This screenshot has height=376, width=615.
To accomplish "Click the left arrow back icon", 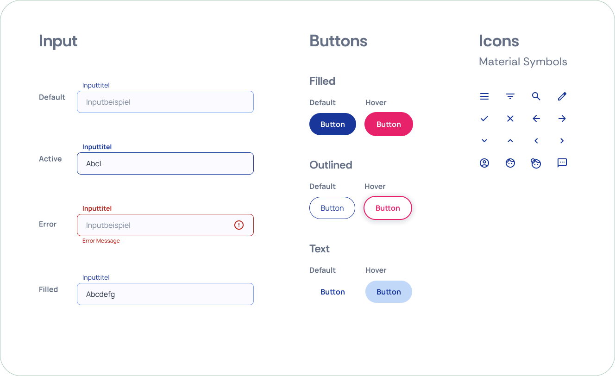I will (x=536, y=119).
